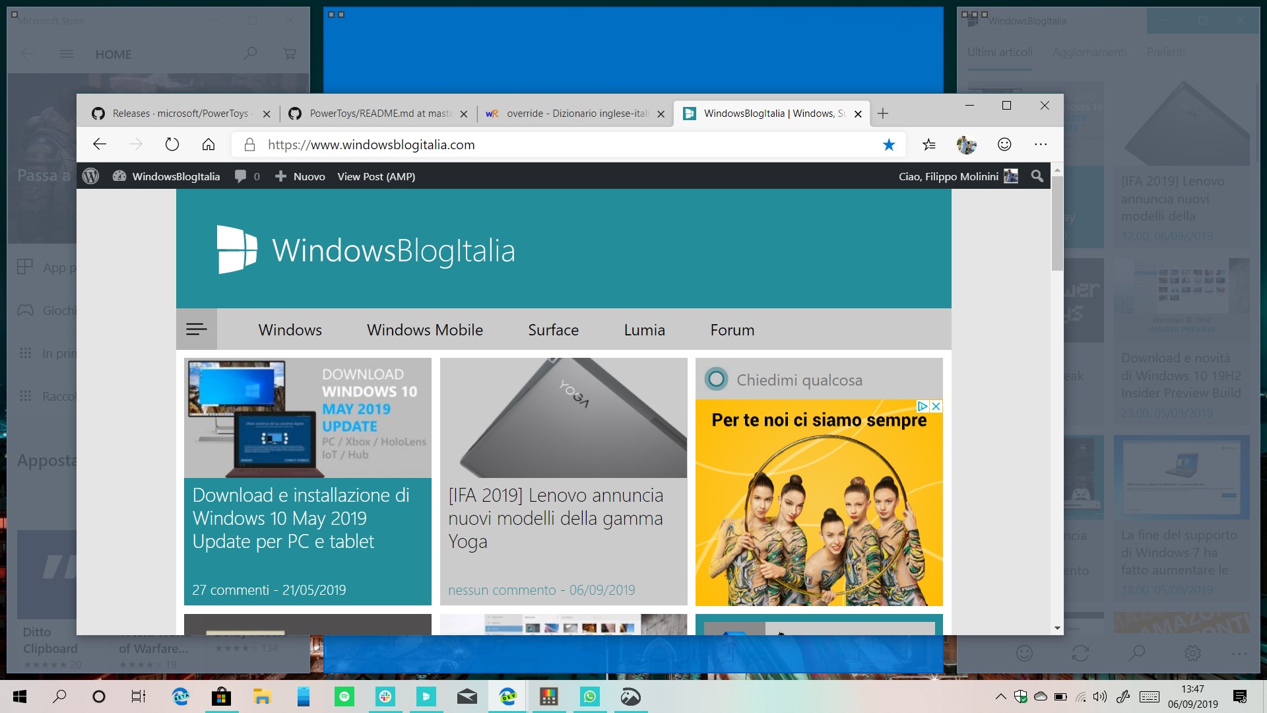Open Task View on taskbar
This screenshot has width=1267, height=713.
point(139,696)
